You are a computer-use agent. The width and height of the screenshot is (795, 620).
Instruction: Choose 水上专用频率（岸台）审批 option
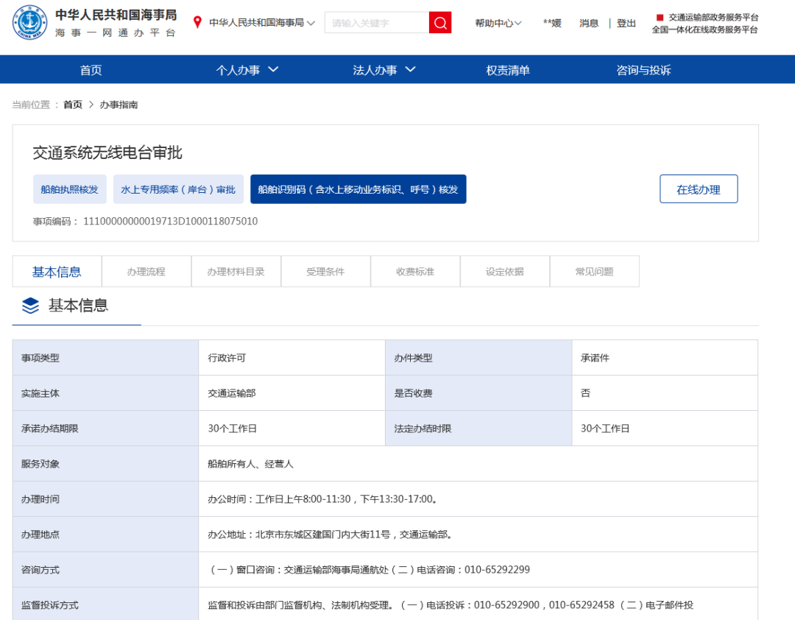178,189
